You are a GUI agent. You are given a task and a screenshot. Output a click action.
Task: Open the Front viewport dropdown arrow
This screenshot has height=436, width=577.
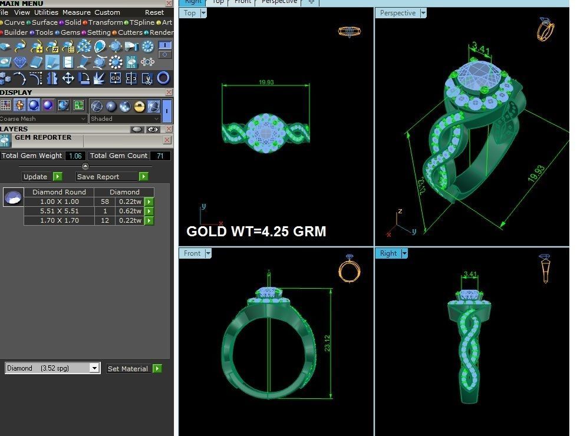[x=208, y=253]
